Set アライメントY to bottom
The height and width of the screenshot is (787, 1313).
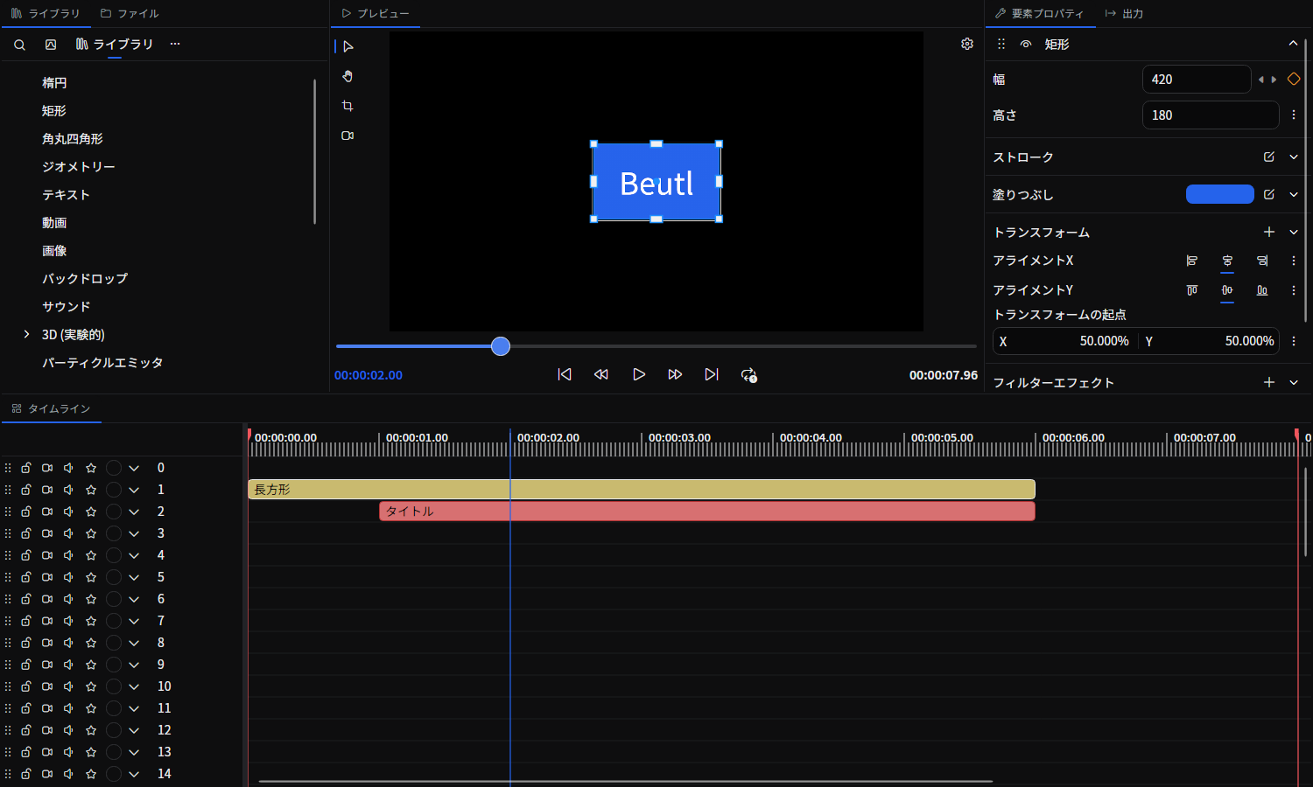tap(1262, 290)
